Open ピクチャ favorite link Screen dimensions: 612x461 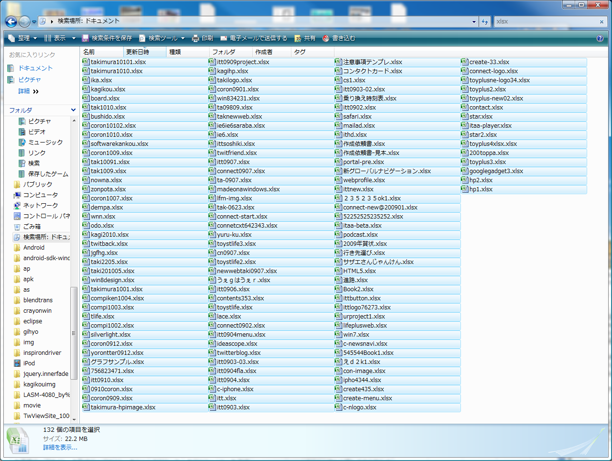(x=30, y=80)
